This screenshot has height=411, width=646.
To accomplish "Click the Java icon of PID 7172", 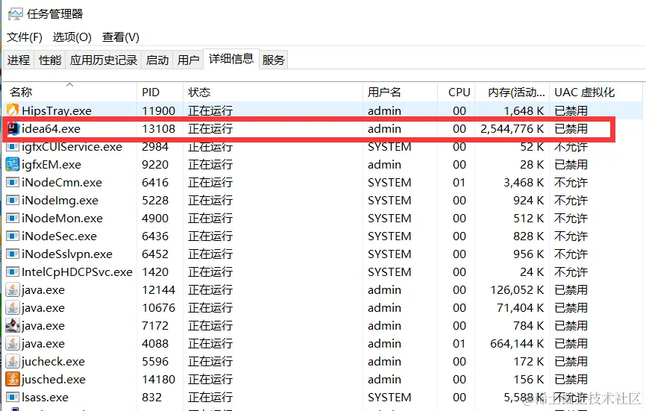I will pos(13,326).
